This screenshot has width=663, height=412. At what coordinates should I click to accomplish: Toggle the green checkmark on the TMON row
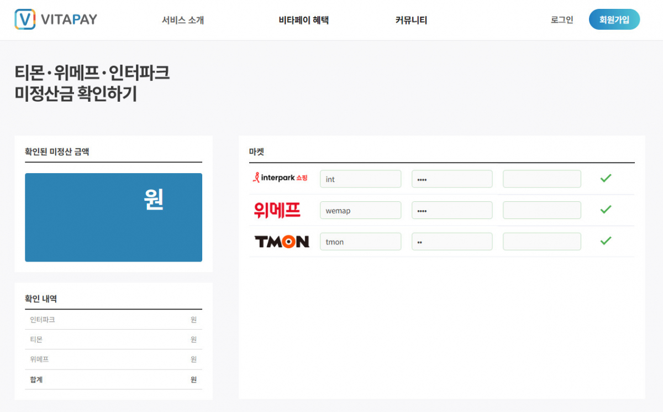click(606, 240)
